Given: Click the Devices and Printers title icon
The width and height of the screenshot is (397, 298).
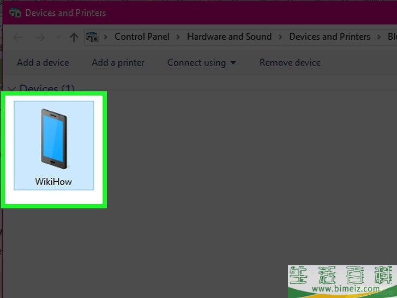Looking at the screenshot, I should point(15,13).
